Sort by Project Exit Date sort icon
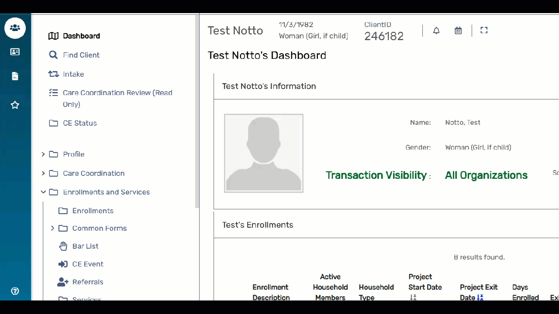This screenshot has height=314, width=559. click(x=480, y=297)
